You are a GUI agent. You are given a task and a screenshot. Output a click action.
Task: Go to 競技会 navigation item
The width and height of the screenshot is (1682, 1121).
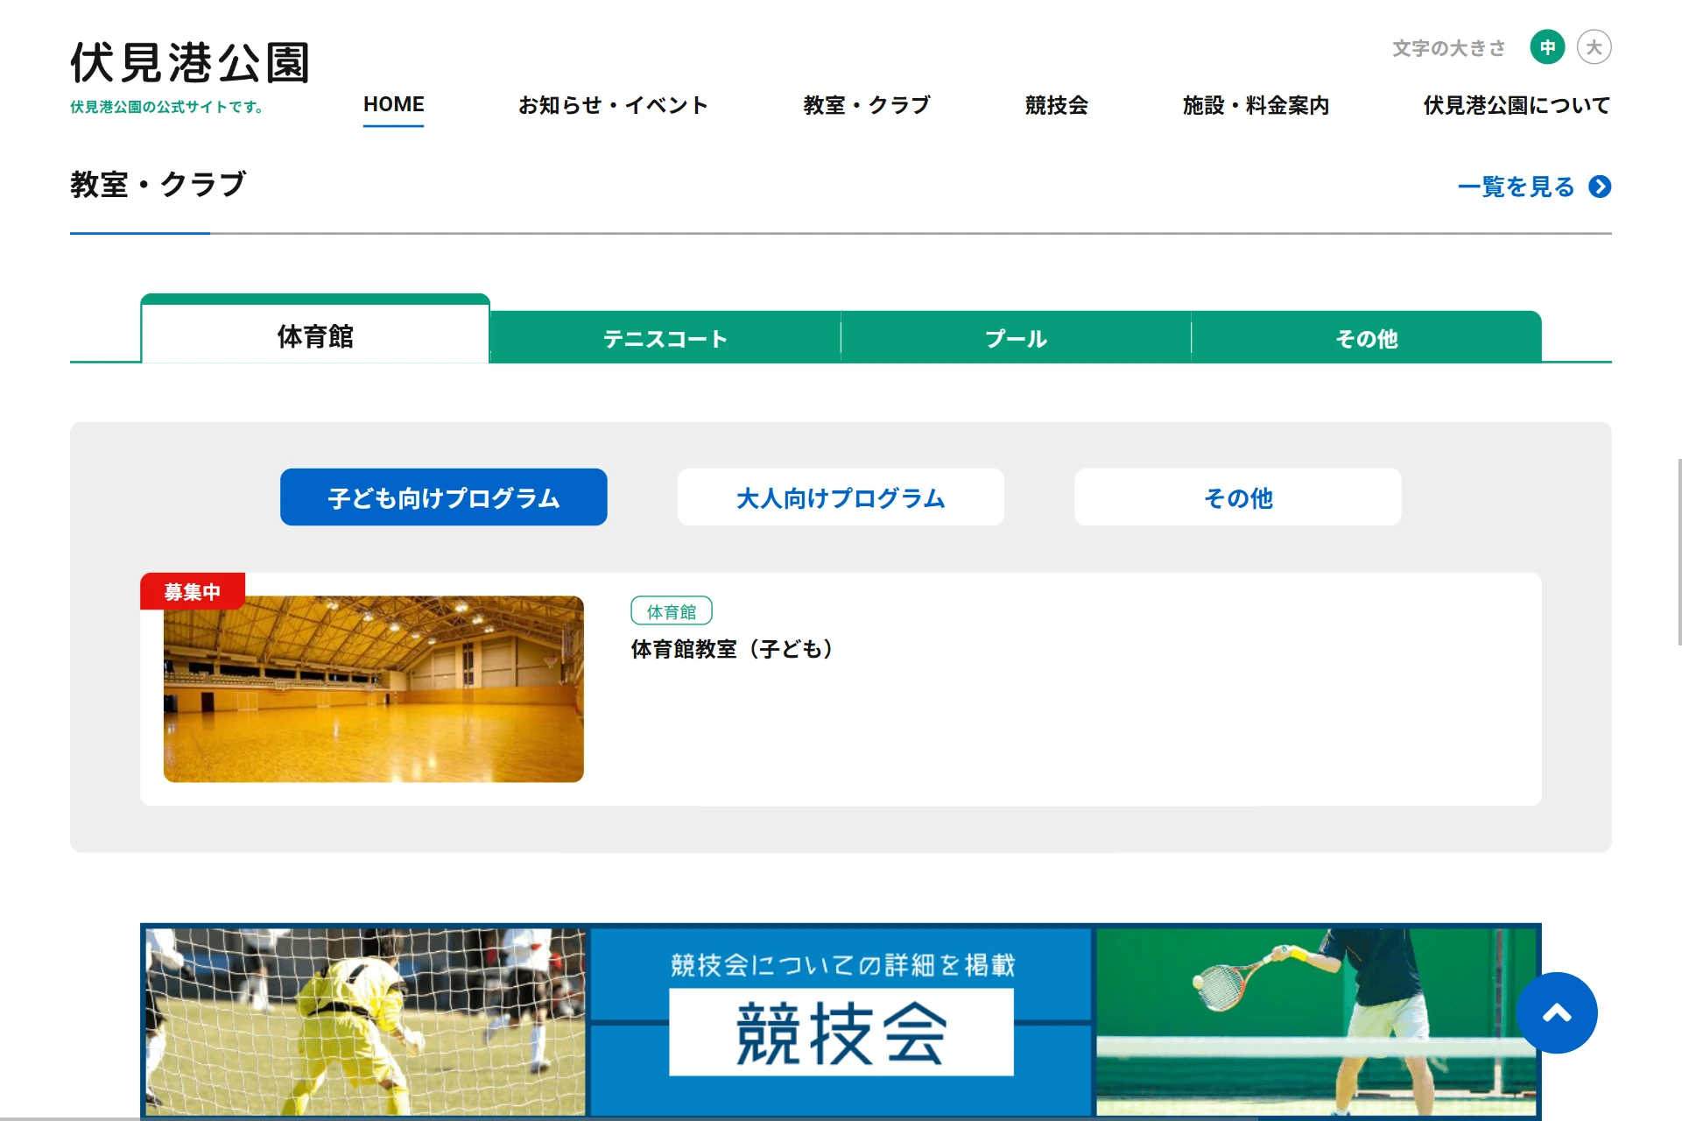pos(1056,105)
